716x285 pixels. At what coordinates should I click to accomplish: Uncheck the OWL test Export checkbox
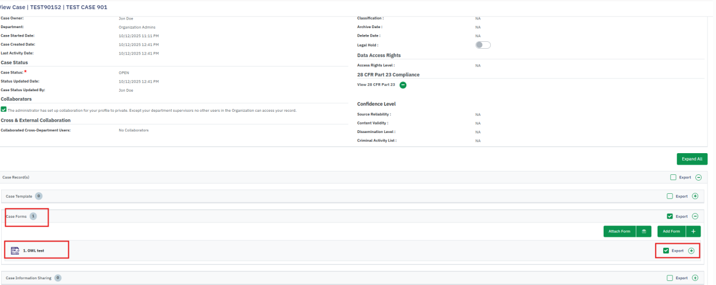coord(666,251)
